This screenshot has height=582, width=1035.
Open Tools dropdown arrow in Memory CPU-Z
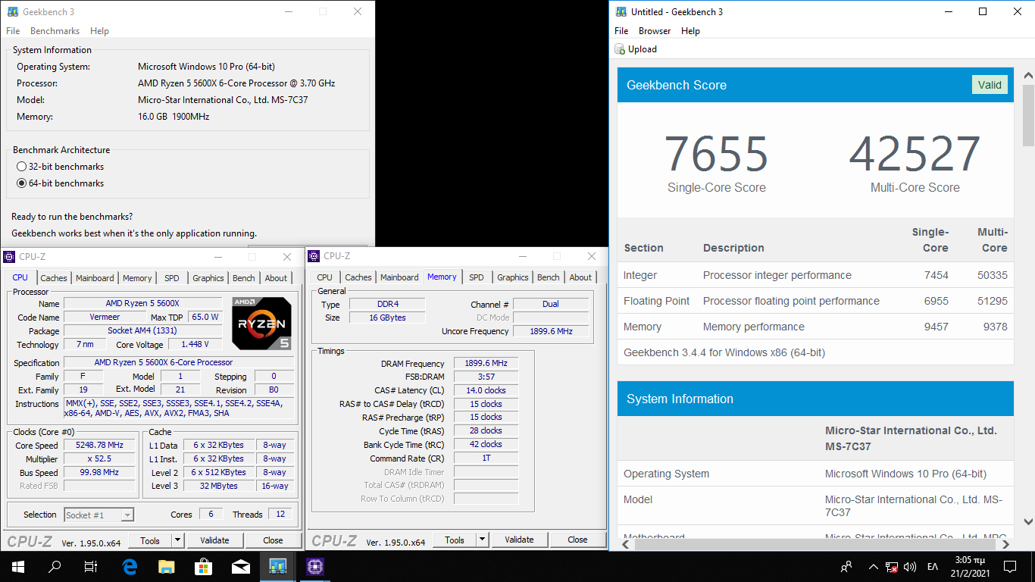(x=483, y=540)
